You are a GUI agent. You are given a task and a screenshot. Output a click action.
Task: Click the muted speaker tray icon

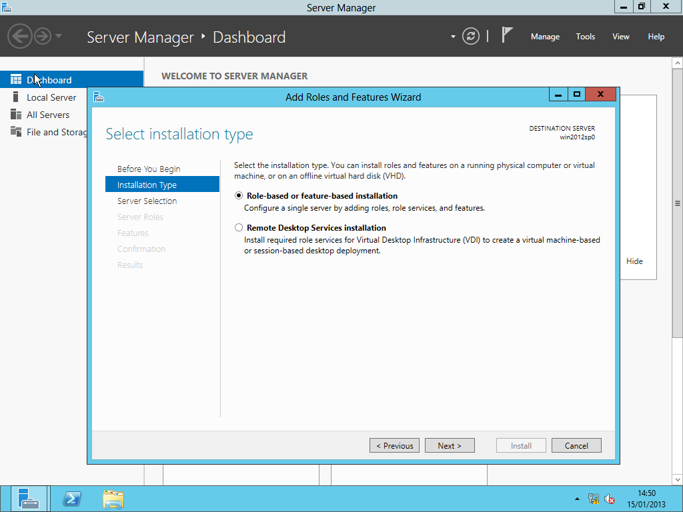(x=609, y=499)
